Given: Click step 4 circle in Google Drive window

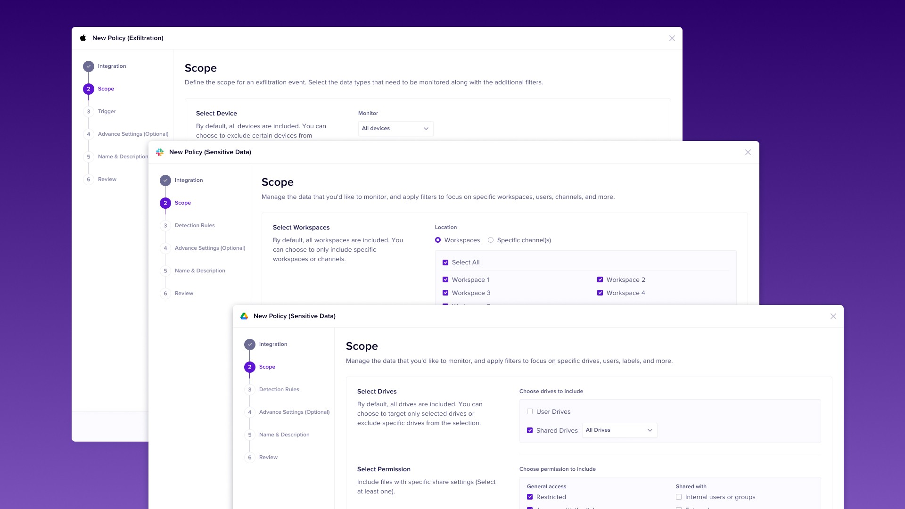Looking at the screenshot, I should (250, 412).
